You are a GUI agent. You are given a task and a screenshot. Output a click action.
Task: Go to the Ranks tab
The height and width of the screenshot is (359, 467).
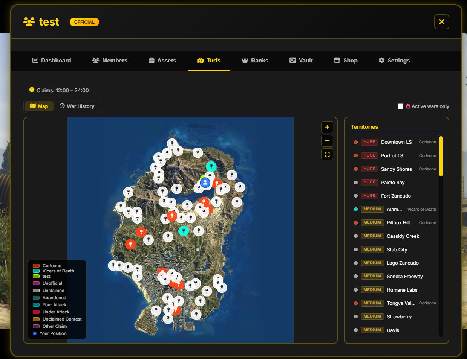[255, 61]
